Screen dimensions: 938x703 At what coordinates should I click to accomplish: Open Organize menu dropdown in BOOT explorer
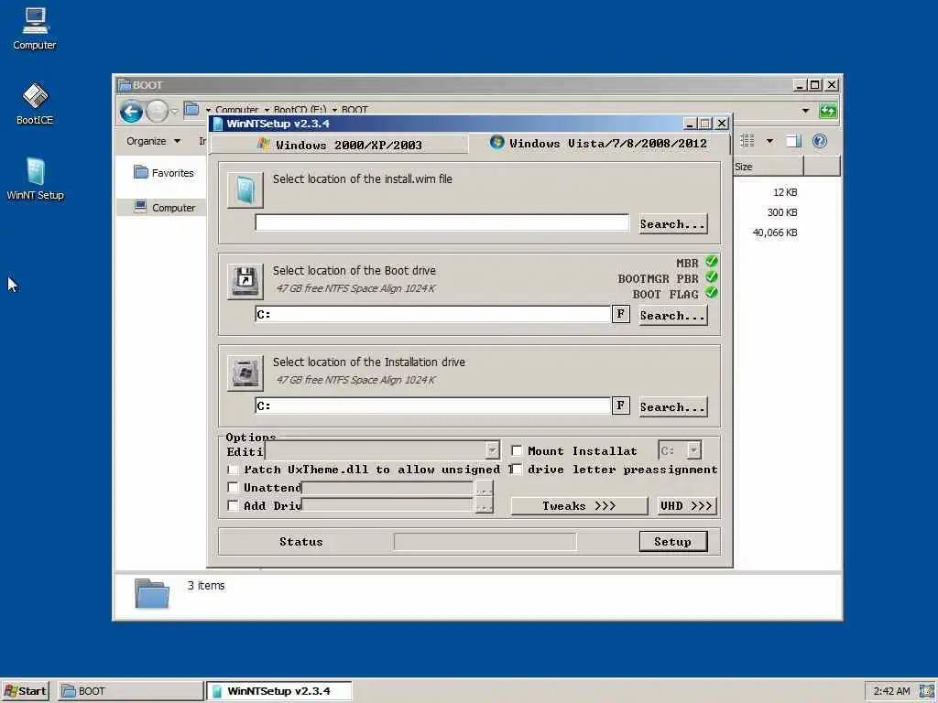pyautogui.click(x=154, y=141)
